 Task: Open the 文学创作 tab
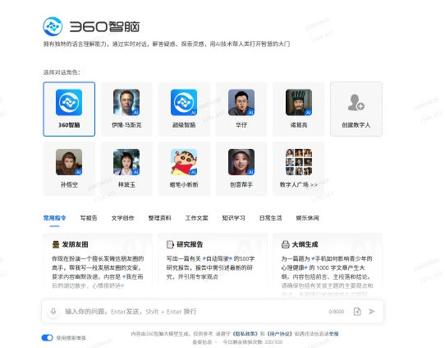(x=122, y=218)
